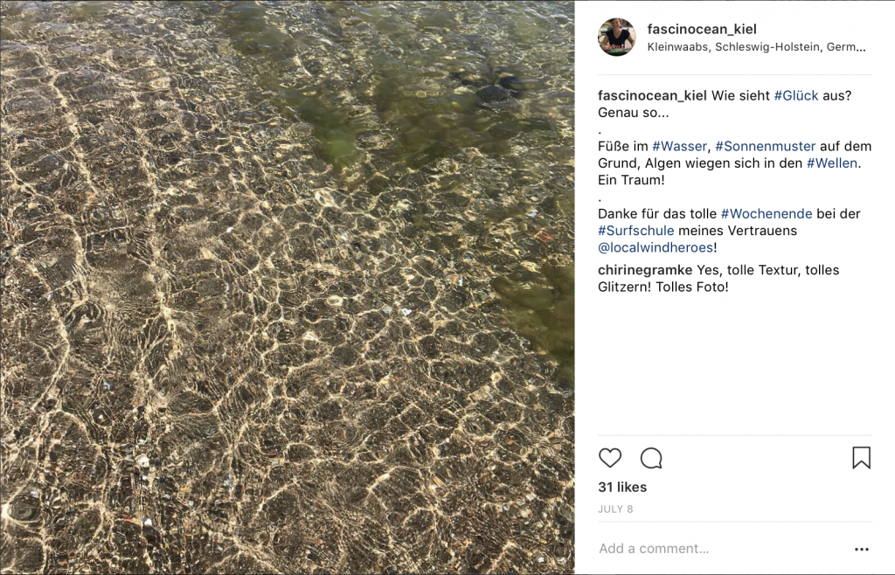The height and width of the screenshot is (575, 895).
Task: Open the #Wochenende hashtag
Action: 767,214
